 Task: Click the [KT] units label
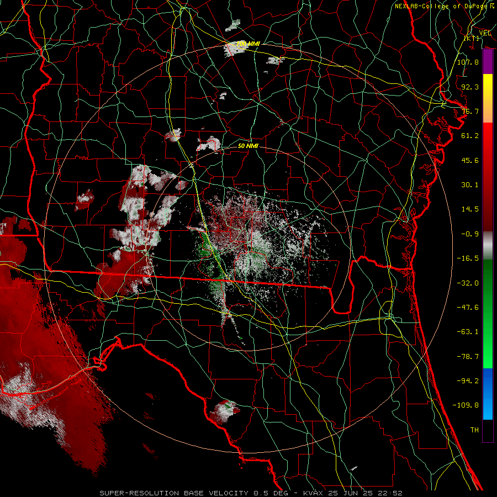pyautogui.click(x=472, y=38)
